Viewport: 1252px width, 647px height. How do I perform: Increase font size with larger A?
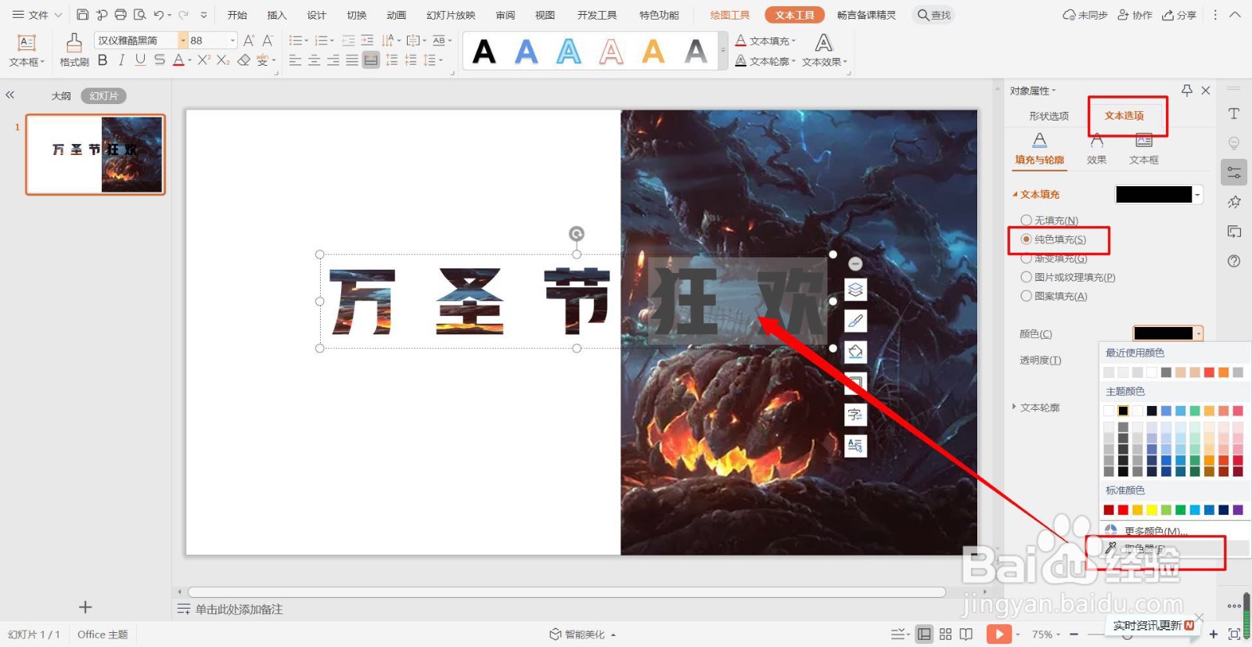pos(249,41)
